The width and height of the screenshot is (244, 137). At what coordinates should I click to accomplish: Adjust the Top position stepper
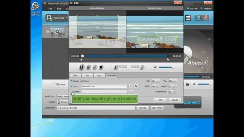coord(175,81)
